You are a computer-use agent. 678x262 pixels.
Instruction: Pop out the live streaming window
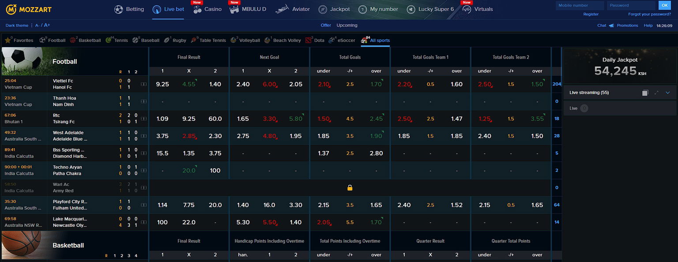645,93
